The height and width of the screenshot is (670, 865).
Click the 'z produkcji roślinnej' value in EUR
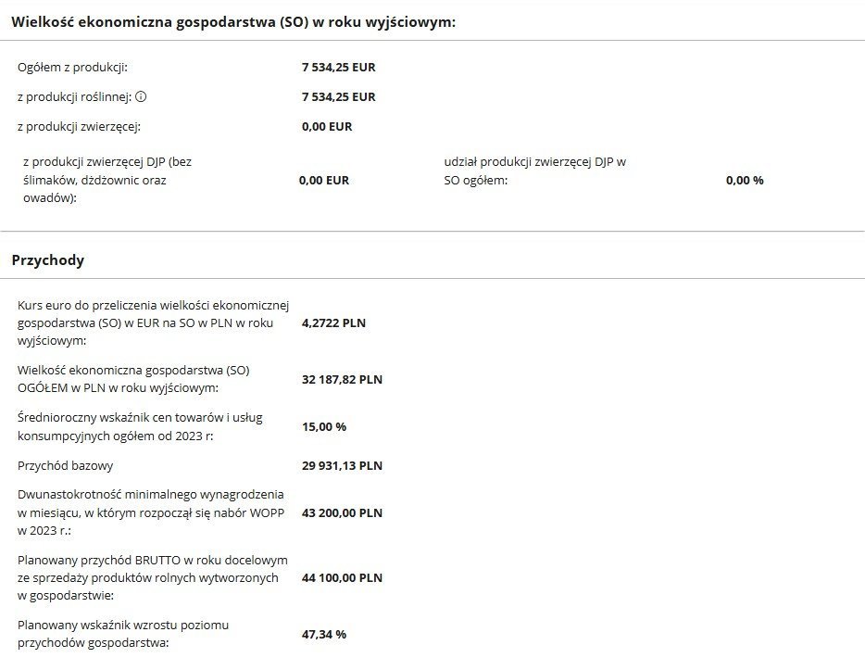click(x=338, y=96)
